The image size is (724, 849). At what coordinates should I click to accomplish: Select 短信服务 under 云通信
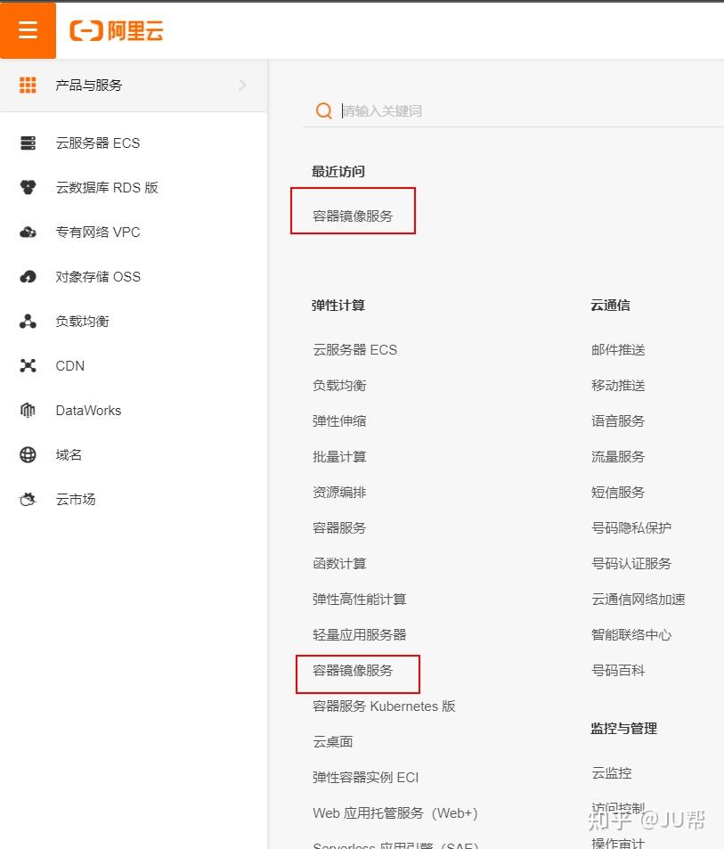[618, 492]
